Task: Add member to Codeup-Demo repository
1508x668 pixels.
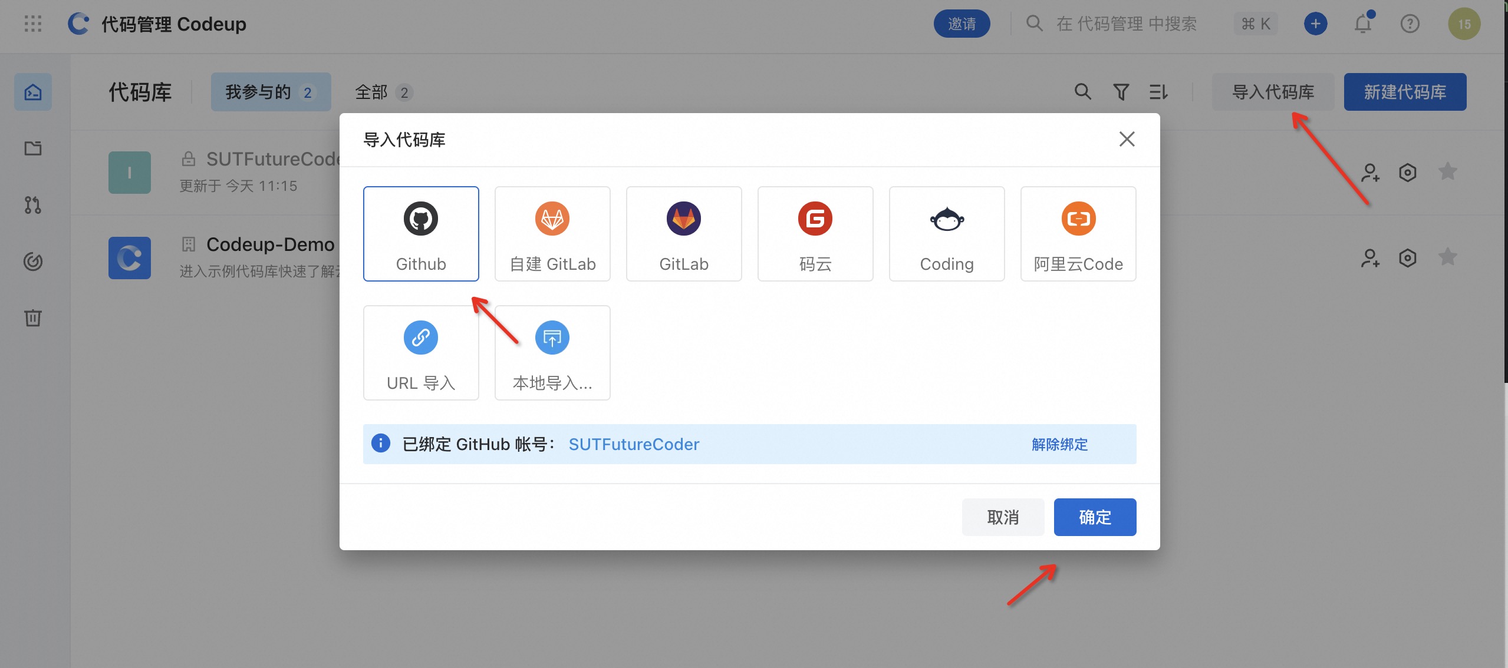Action: tap(1370, 257)
